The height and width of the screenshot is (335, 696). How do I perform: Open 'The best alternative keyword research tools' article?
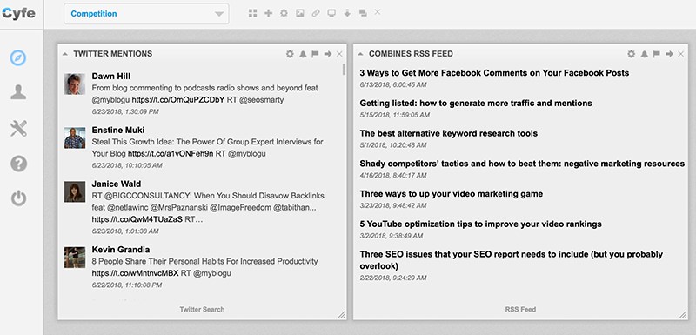449,133
